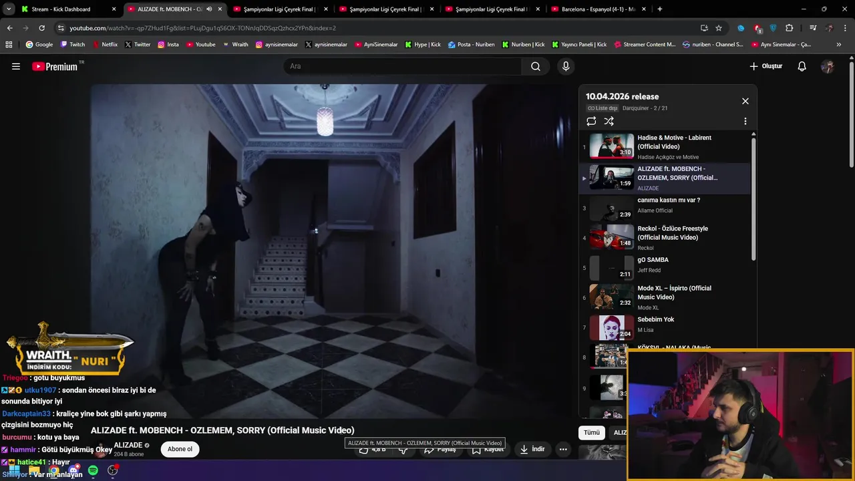Open ALIZADE ft. MOBENCH current playlist item
The image size is (855, 481).
point(665,178)
